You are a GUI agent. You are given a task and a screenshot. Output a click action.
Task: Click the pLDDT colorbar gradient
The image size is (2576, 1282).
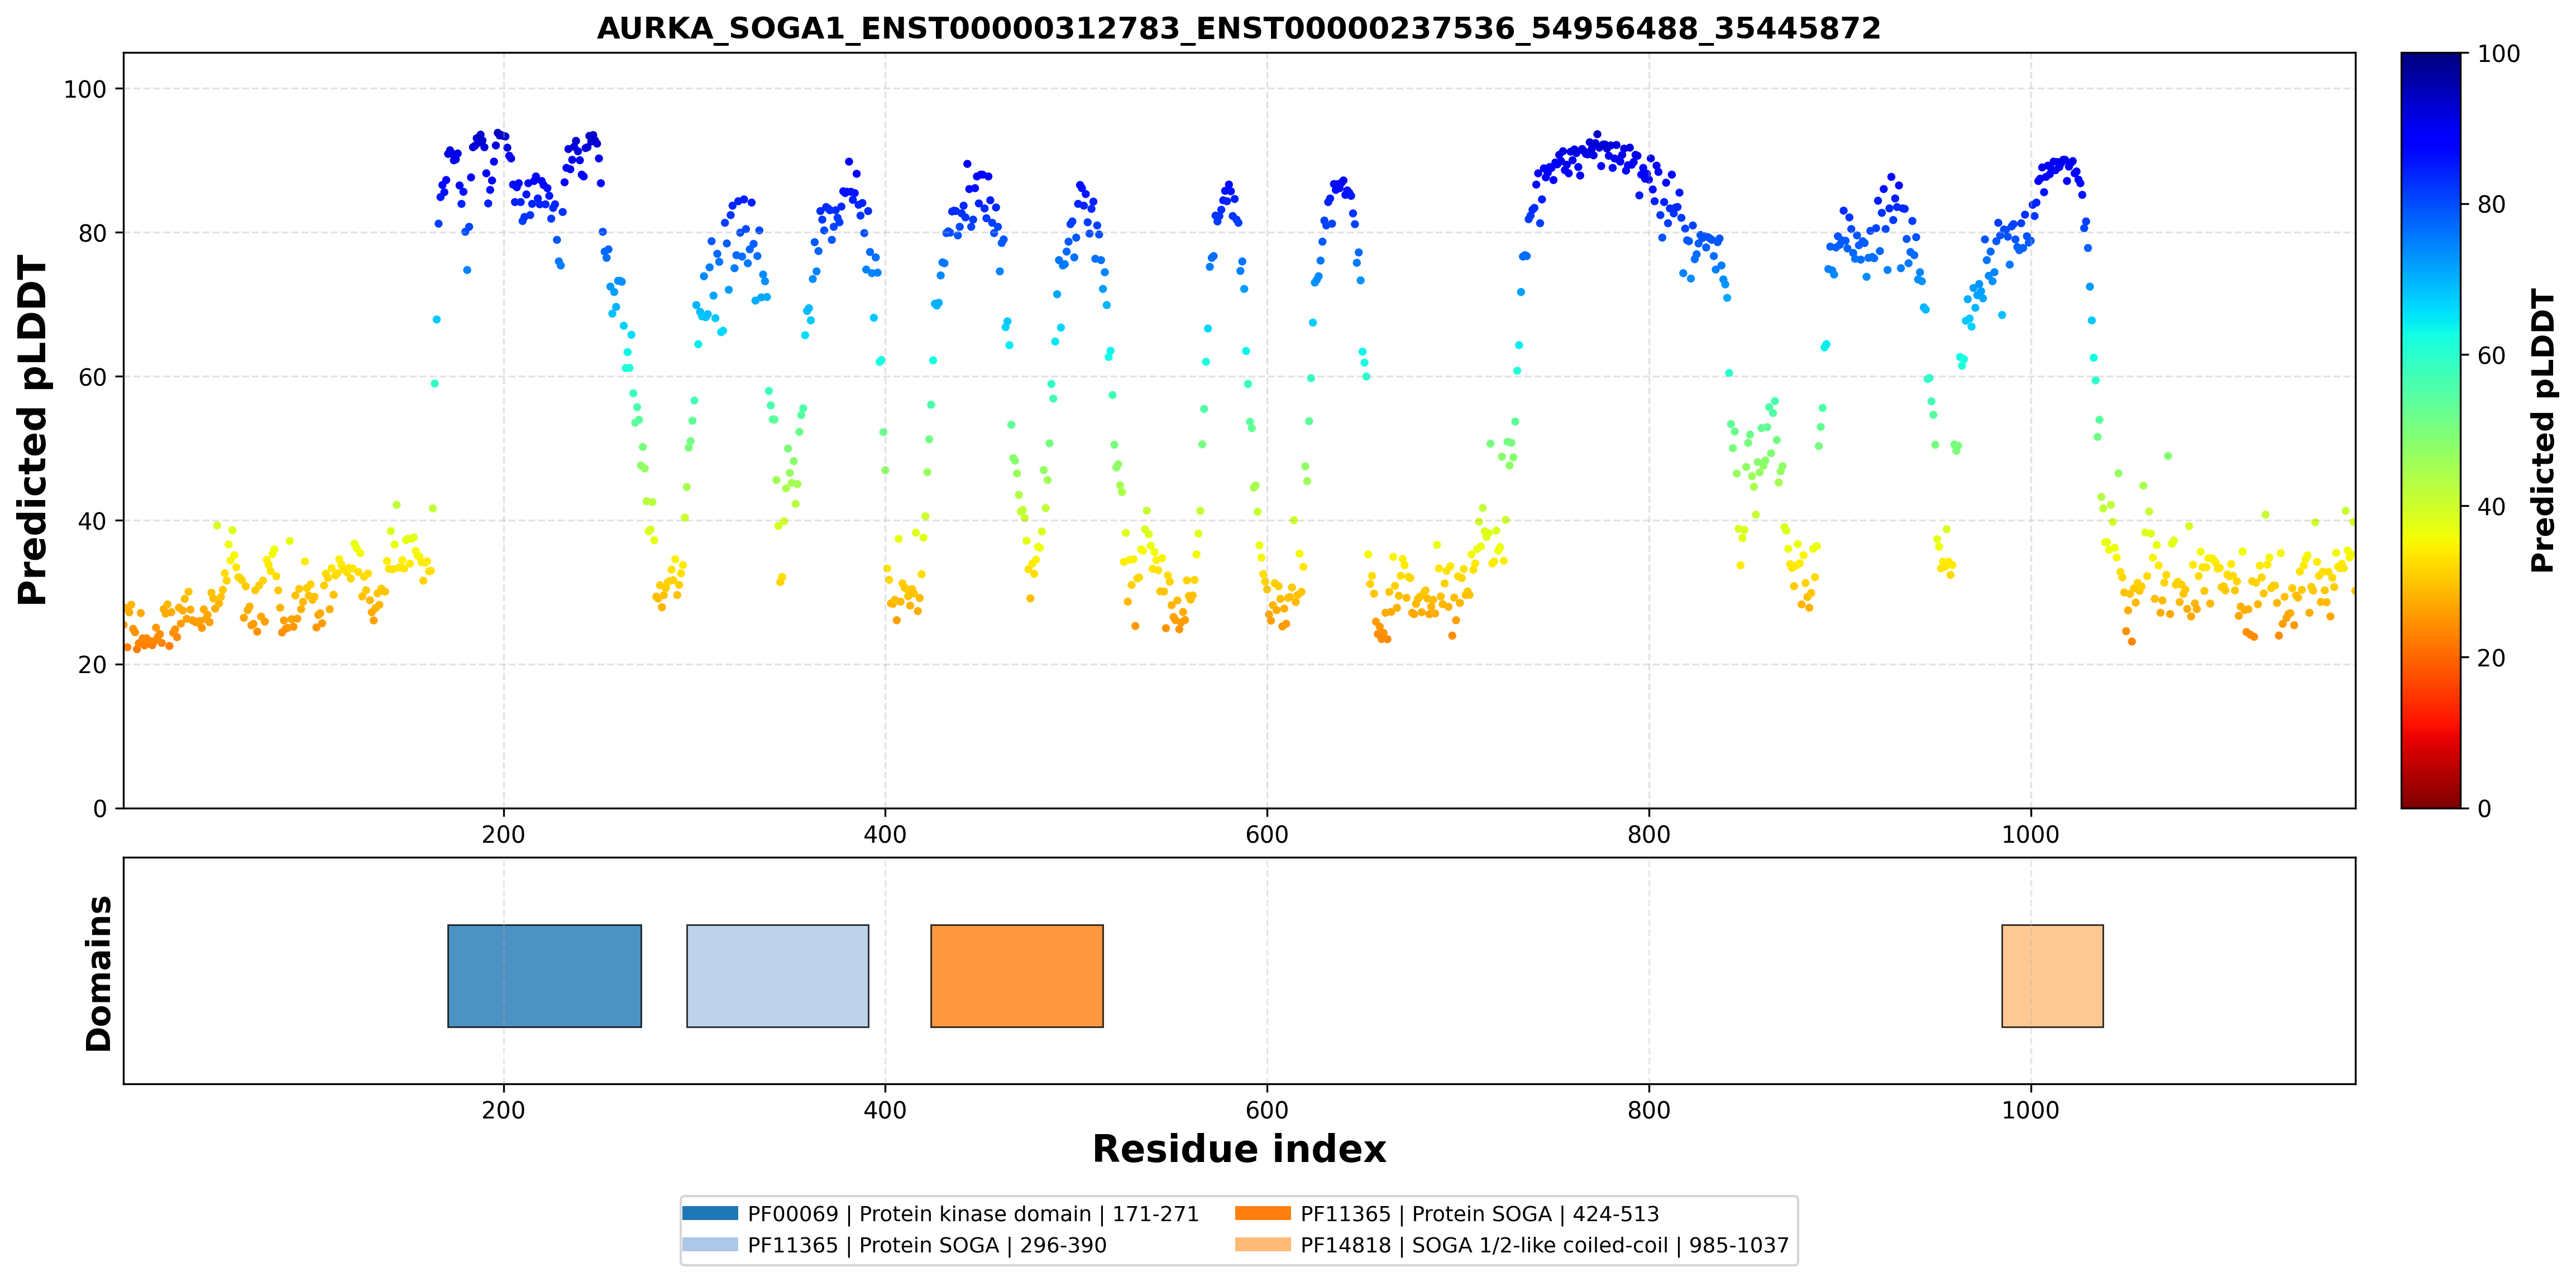2431,430
